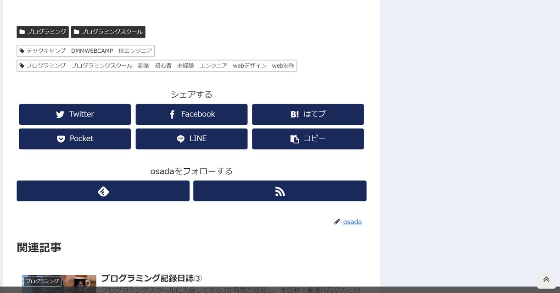Open the 初心者 tag
The height and width of the screenshot is (293, 560).
[x=163, y=66]
